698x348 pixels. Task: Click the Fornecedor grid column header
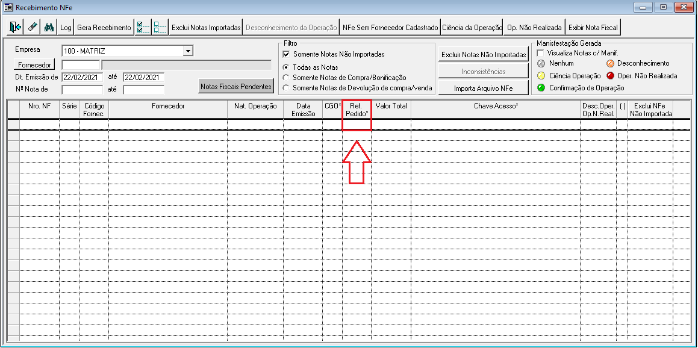tap(168, 110)
